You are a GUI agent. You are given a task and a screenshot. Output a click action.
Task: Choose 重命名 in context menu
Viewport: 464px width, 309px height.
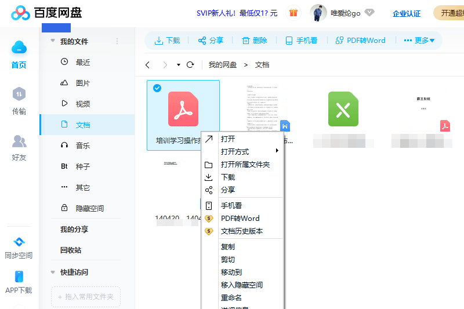[x=242, y=297]
